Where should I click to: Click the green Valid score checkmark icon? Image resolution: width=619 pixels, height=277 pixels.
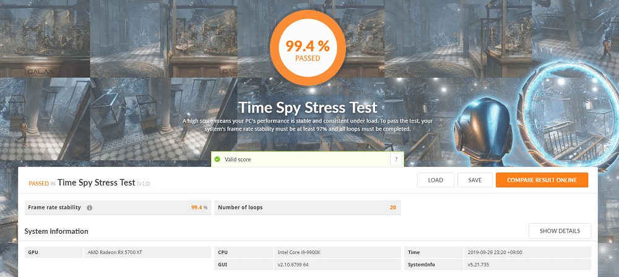(217, 160)
